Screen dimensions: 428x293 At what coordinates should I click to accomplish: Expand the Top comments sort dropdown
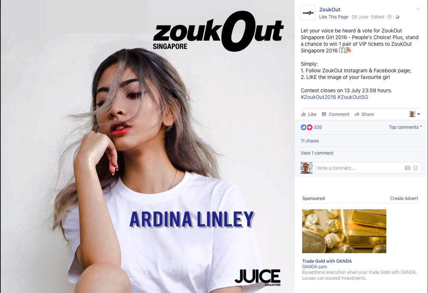405,127
